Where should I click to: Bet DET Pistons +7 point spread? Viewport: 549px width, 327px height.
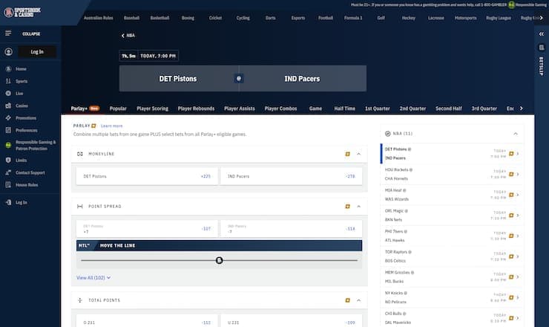(147, 229)
